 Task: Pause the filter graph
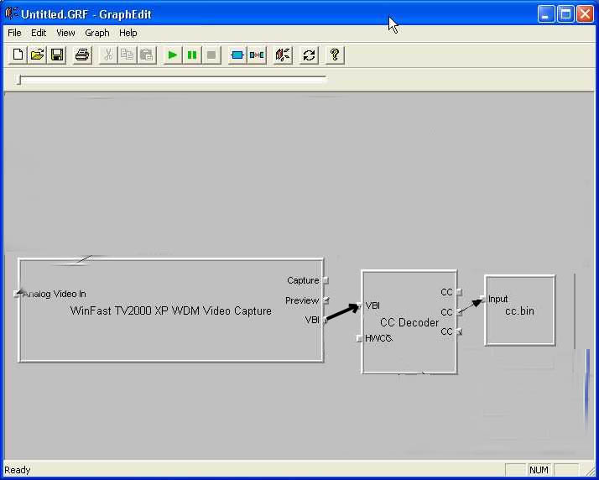coord(192,55)
